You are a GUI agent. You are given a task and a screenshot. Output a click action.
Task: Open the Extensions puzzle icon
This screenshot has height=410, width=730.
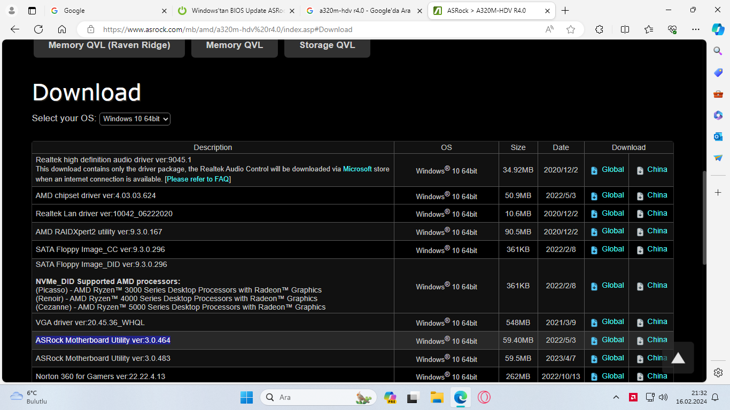[599, 29]
